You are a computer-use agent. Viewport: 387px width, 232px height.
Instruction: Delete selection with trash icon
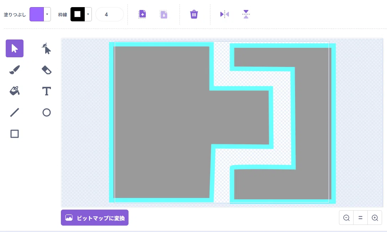(x=194, y=14)
